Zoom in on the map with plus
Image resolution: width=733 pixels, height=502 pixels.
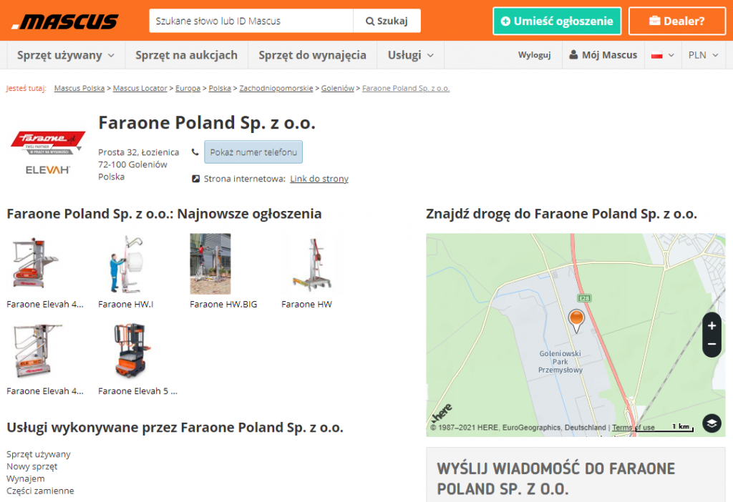click(x=712, y=325)
